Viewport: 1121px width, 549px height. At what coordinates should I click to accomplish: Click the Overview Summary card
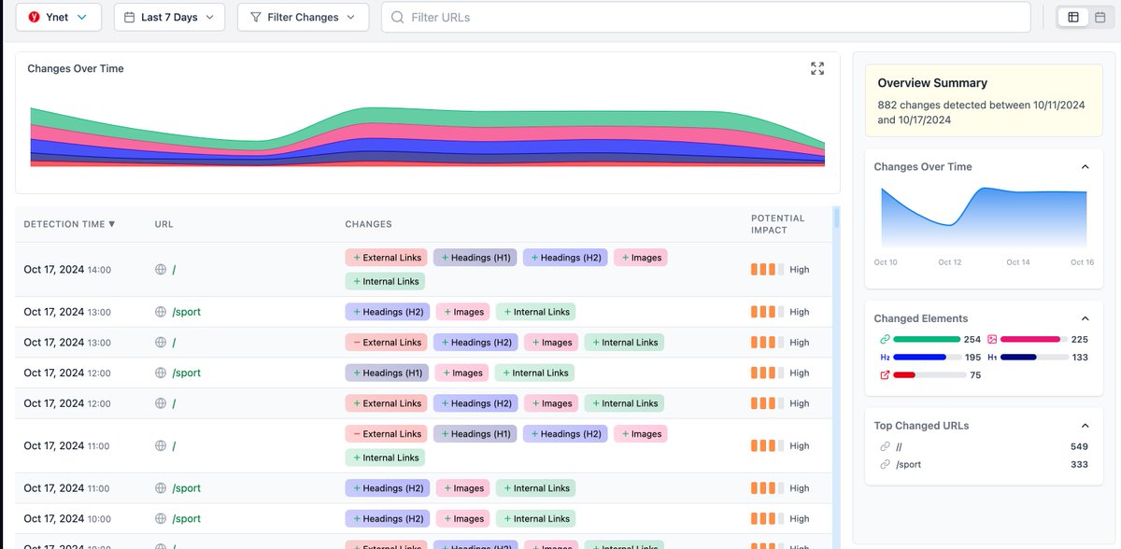[x=984, y=102]
